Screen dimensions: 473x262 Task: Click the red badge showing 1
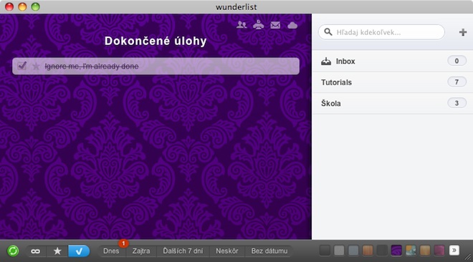(x=123, y=243)
